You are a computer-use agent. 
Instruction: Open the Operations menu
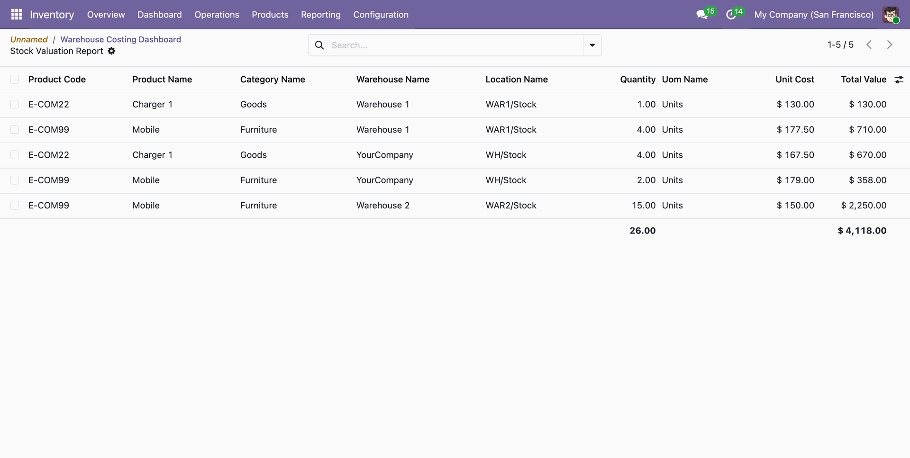pyautogui.click(x=217, y=15)
